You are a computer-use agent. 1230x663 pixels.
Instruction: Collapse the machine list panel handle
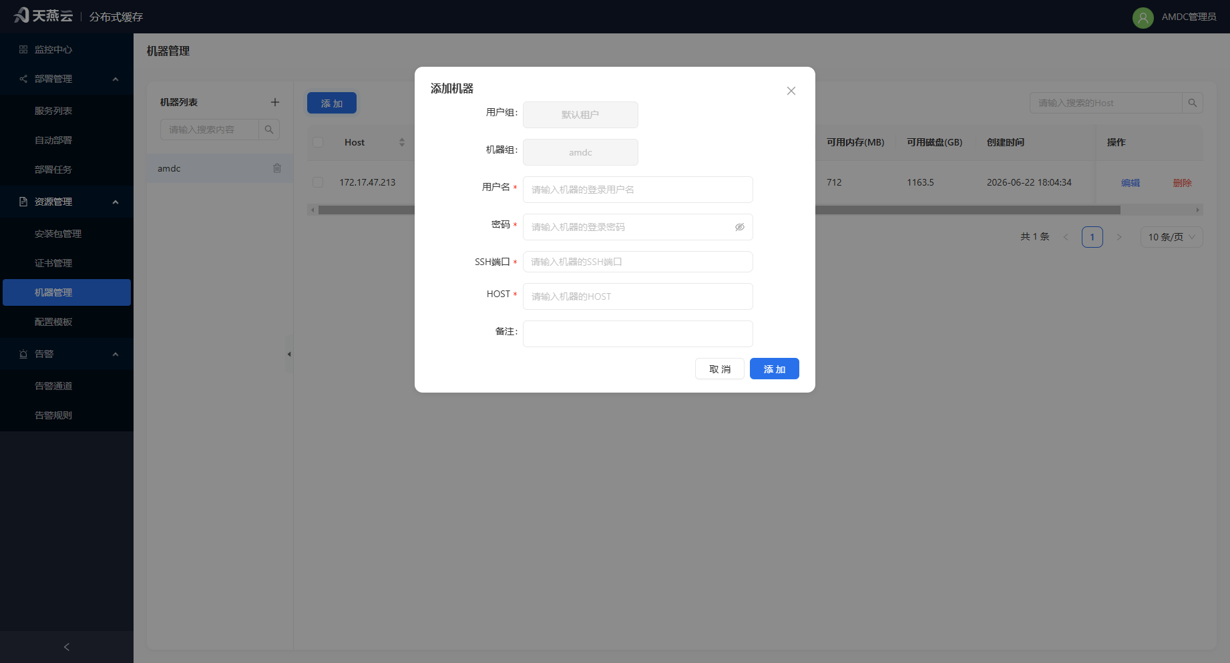coord(289,354)
